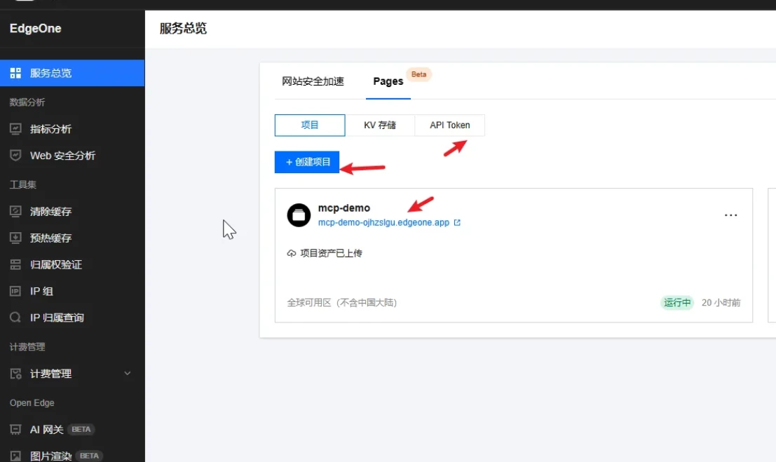
Task: Open the three-dot menu on mcp-demo card
Action: pos(731,215)
